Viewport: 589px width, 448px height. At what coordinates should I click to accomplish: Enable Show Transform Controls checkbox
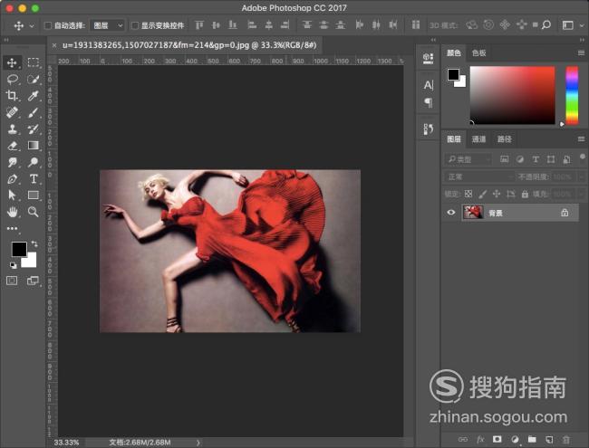pos(135,25)
